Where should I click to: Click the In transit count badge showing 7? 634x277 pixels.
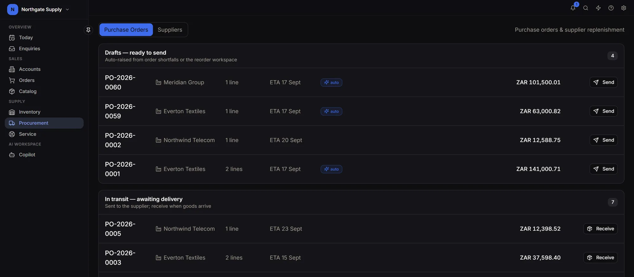[613, 202]
